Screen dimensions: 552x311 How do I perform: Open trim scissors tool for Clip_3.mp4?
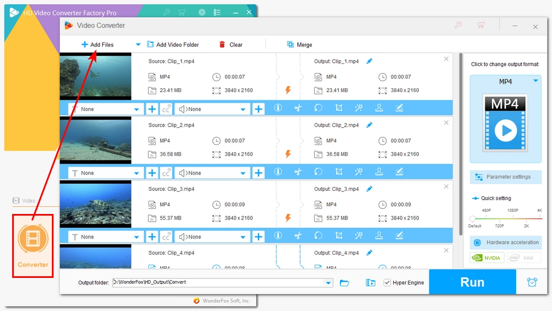298,235
